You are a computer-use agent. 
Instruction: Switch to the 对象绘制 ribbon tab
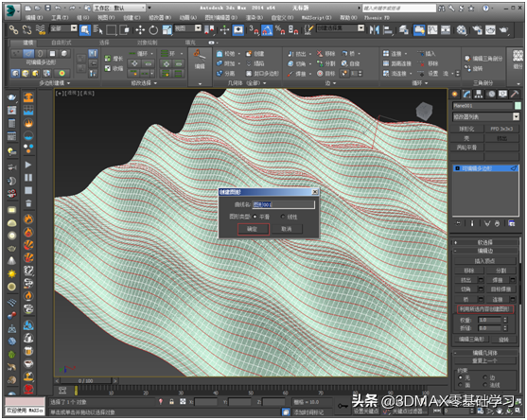[x=148, y=43]
